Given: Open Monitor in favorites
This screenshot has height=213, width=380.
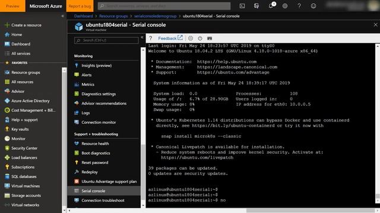Looking at the screenshot, I should click(x=15, y=138).
